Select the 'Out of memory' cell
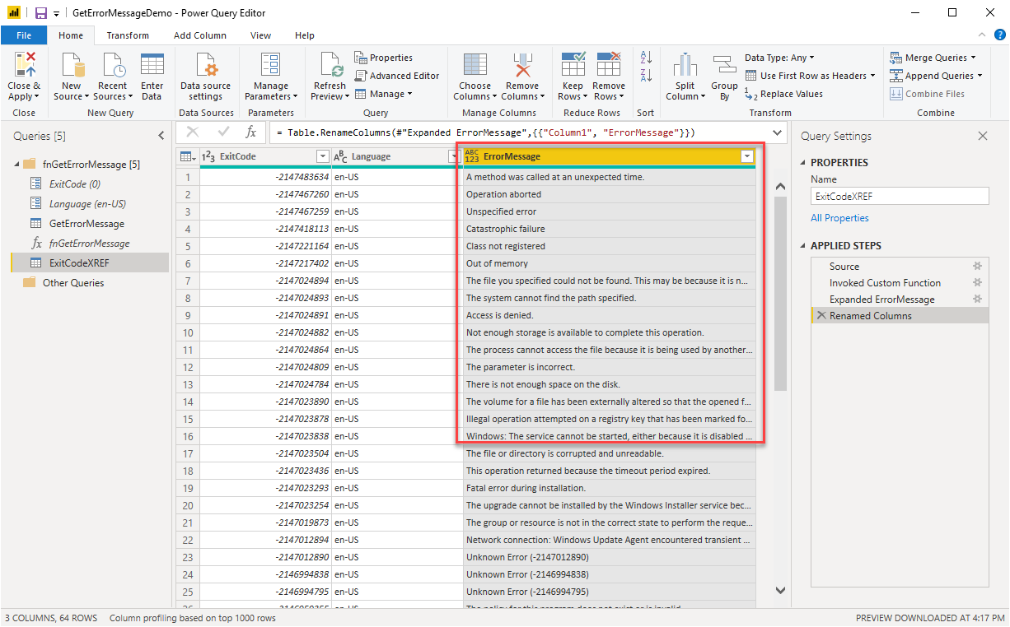This screenshot has height=627, width=1010. point(610,263)
